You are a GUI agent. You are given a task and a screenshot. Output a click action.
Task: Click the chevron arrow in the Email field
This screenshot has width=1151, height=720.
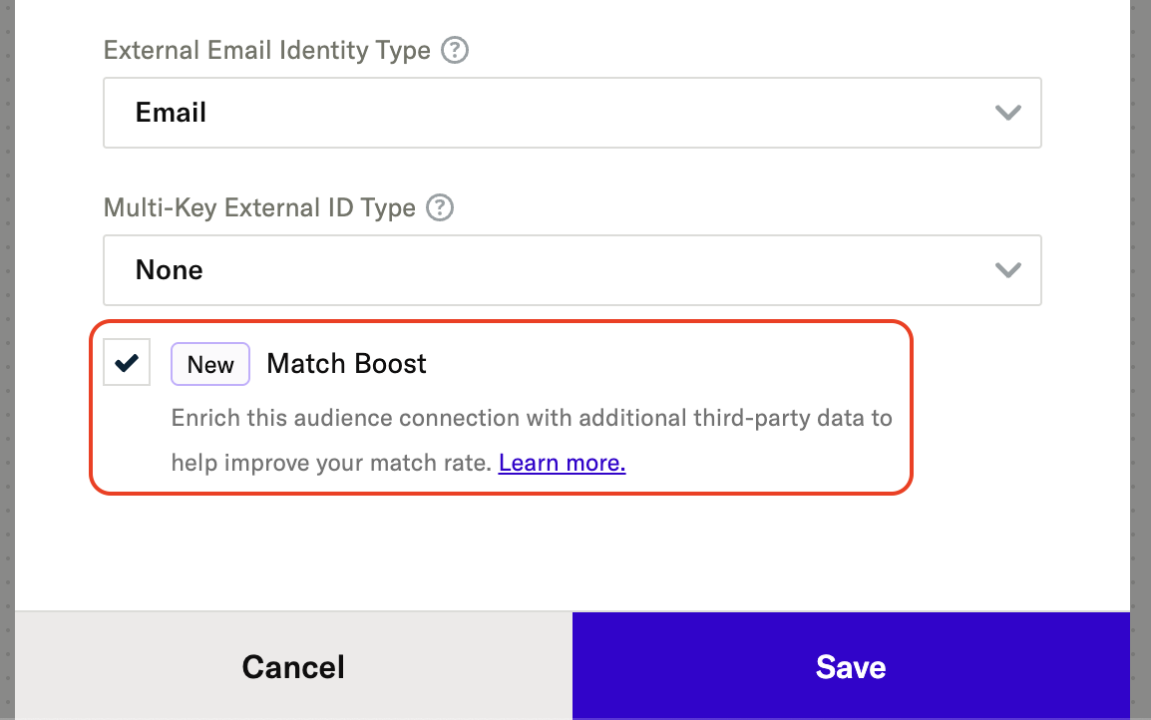pyautogui.click(x=1008, y=113)
